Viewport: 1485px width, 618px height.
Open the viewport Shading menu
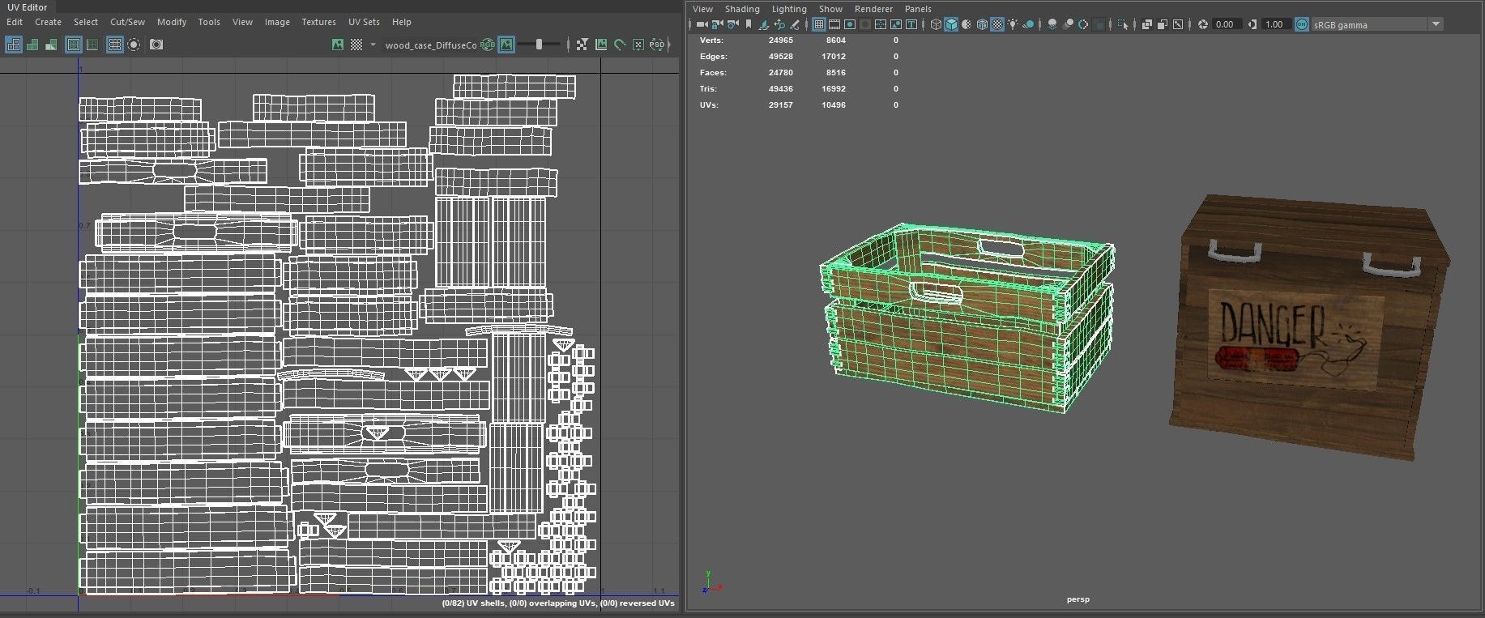(x=742, y=9)
